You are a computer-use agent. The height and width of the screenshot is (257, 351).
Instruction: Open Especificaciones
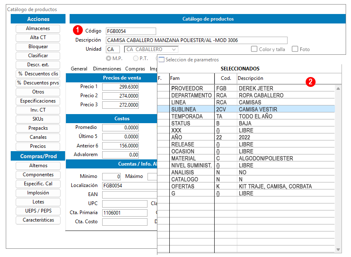[x=38, y=101]
